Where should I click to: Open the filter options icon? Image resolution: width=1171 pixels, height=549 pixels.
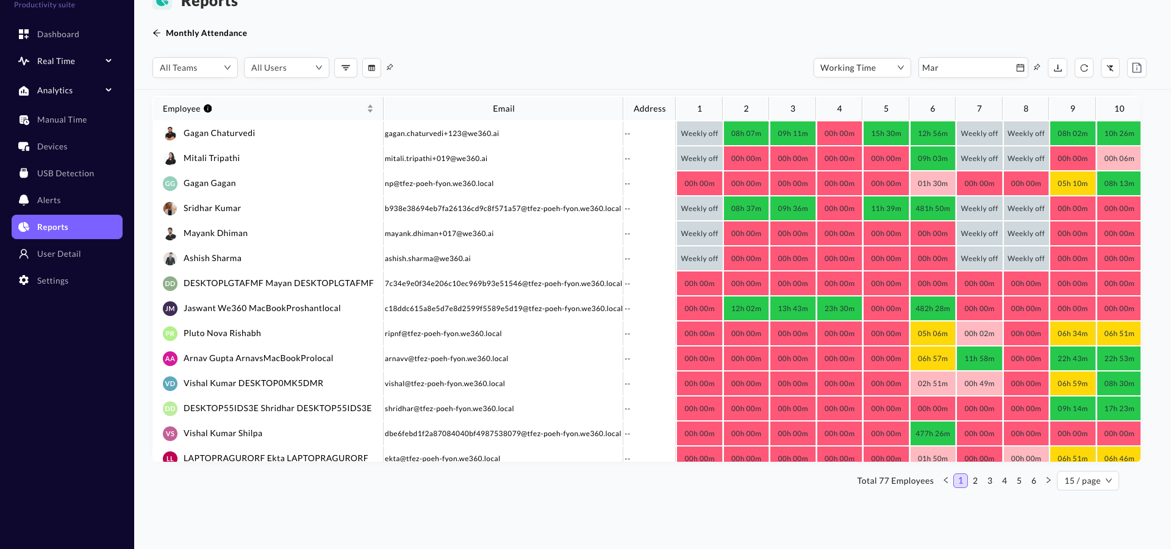coord(346,68)
